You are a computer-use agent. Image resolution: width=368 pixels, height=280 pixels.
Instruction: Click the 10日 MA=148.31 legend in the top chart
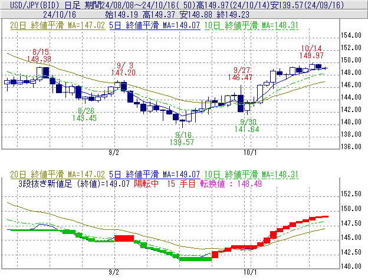click(x=251, y=25)
